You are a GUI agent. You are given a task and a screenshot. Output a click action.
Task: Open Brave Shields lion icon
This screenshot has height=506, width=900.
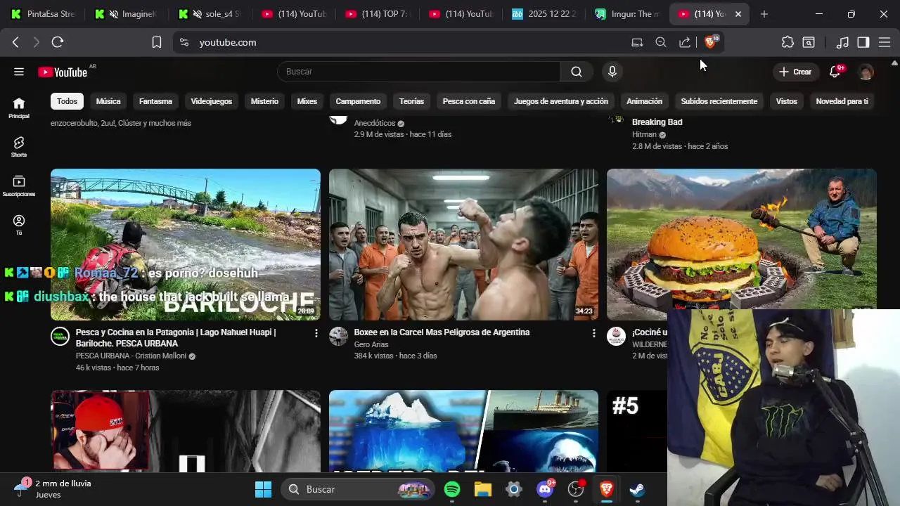(x=710, y=42)
